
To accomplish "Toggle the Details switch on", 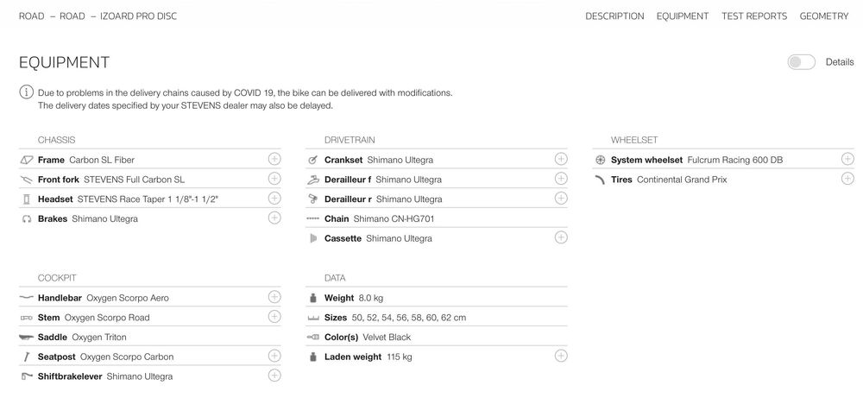I will (801, 62).
